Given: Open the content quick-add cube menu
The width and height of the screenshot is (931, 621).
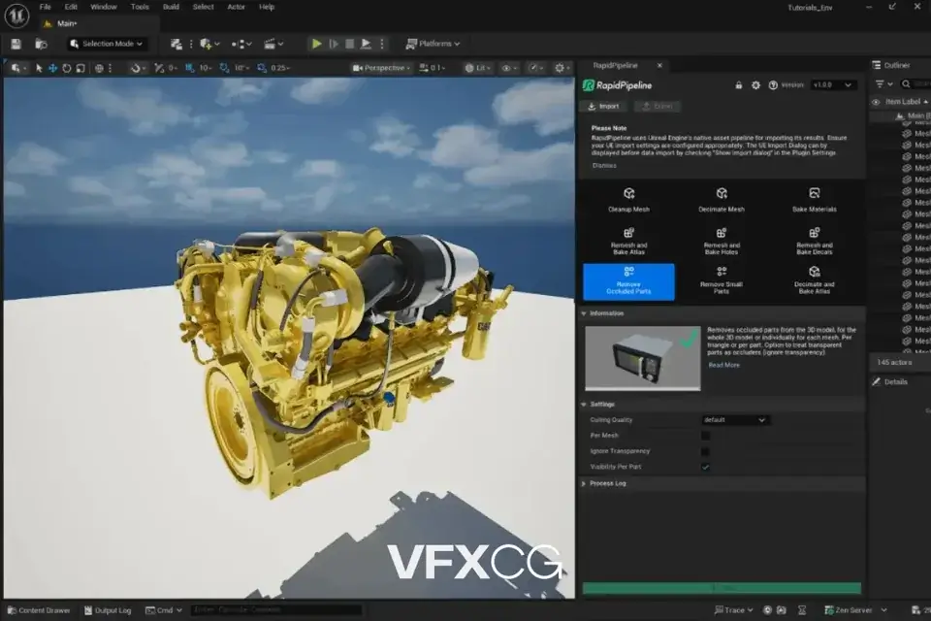Looking at the screenshot, I should 209,44.
